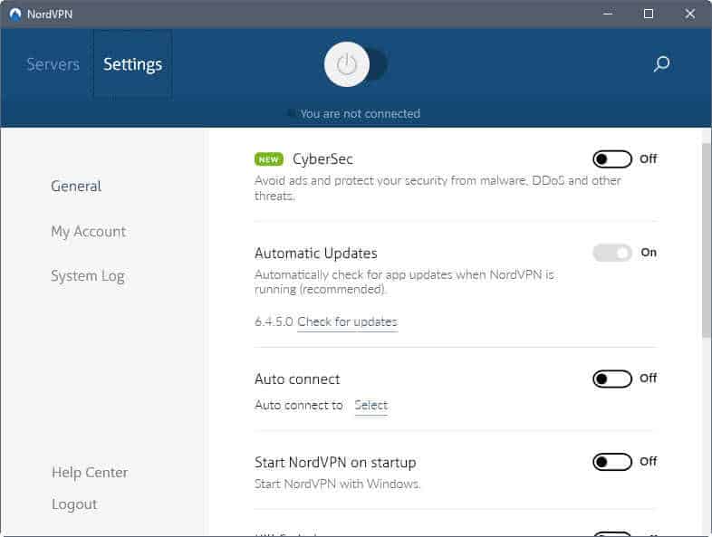Image resolution: width=712 pixels, height=537 pixels.
Task: Open the Auto connect Select dropdown
Action: (370, 406)
